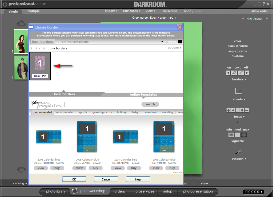The image size is (273, 197).
Task: Click next aspect arrow beside 4x6 Aspect
Action: click(267, 19)
